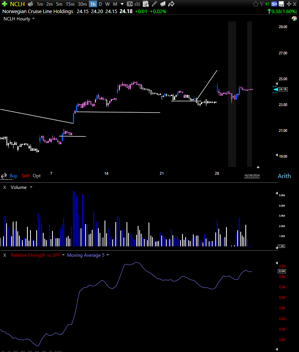The width and height of the screenshot is (299, 352).
Task: Switch to the 2m time frame
Action: tap(49, 4)
